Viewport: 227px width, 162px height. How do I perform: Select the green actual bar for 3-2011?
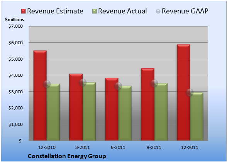pyautogui.click(x=89, y=111)
